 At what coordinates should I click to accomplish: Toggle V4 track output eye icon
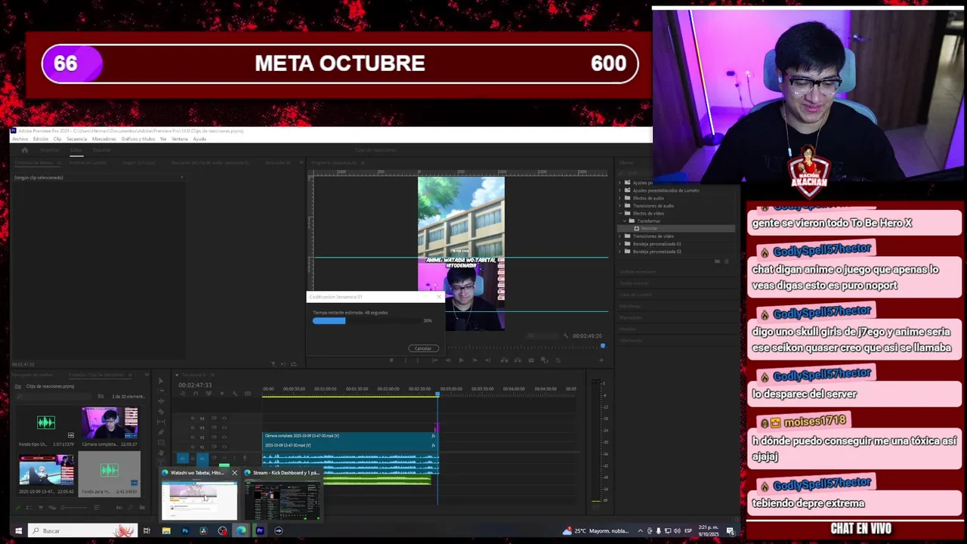pyautogui.click(x=224, y=418)
